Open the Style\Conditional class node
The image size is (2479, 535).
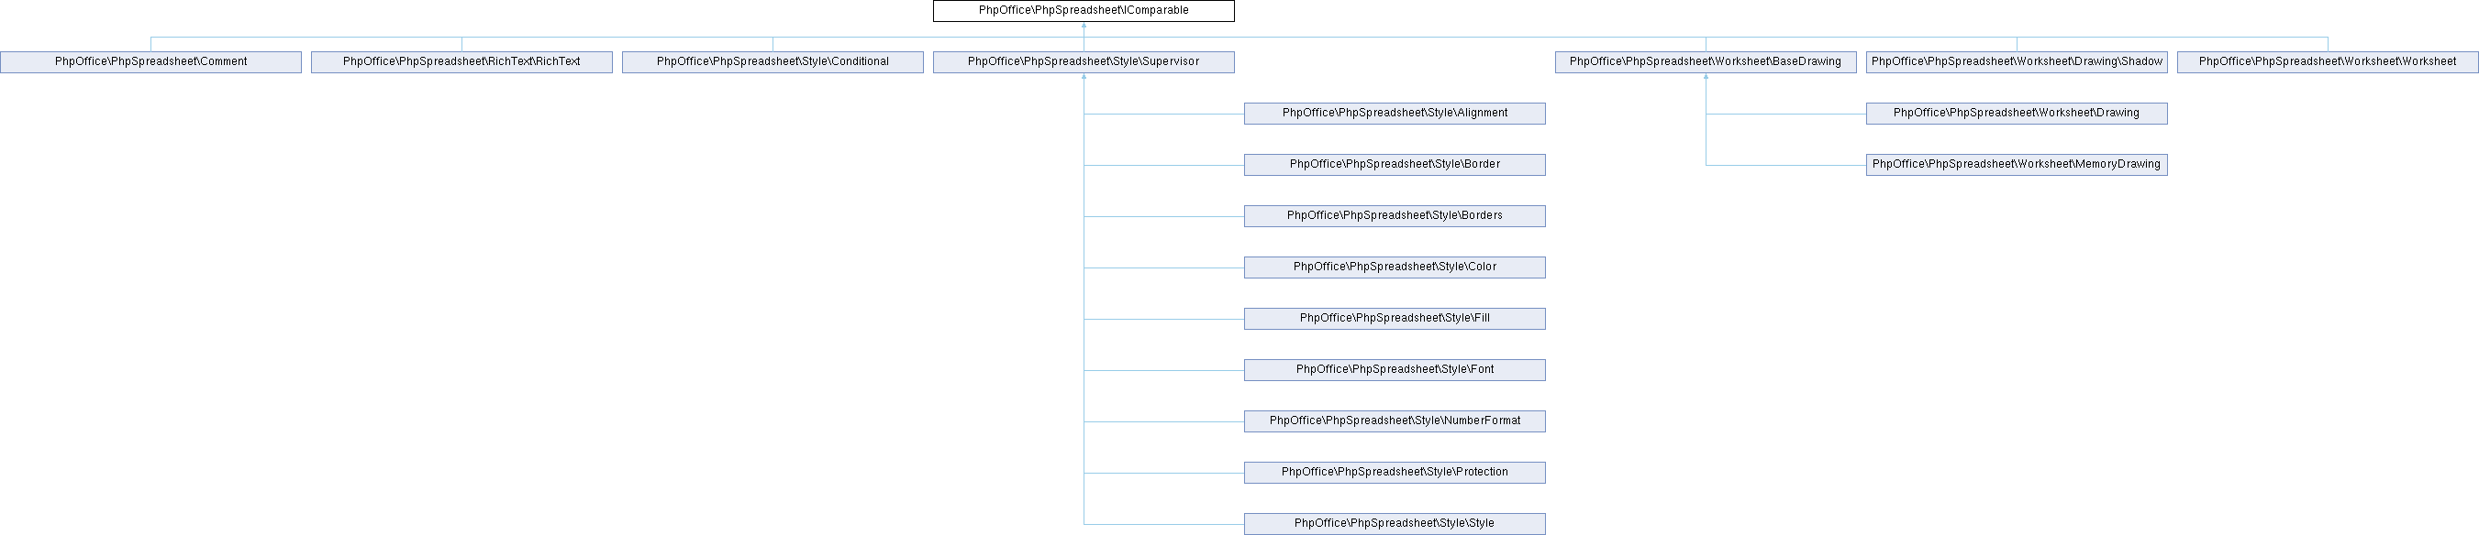[772, 61]
